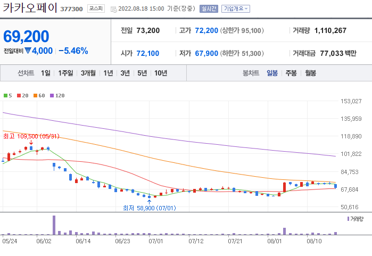Click the low price value 67,900
The image size is (372, 256).
(x=206, y=53)
